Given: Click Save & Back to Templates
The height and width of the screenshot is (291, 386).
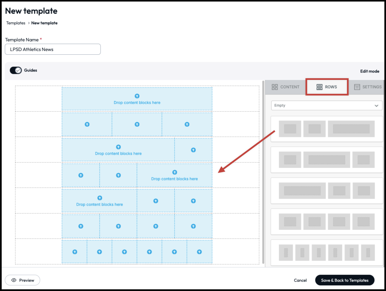Looking at the screenshot, I should pyautogui.click(x=345, y=280).
